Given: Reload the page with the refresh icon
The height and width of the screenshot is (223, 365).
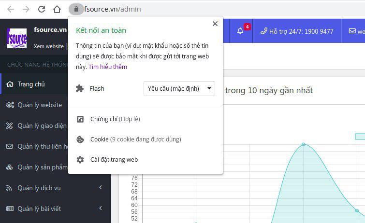Looking at the screenshot, I should pyautogui.click(x=42, y=9).
